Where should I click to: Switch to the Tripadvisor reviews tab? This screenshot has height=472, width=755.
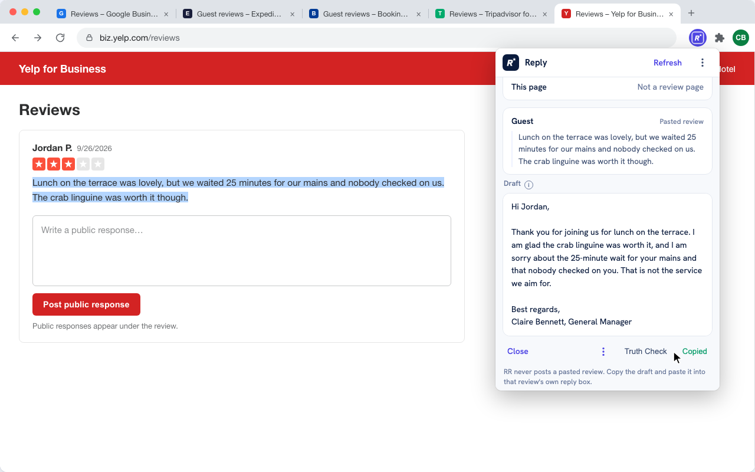(x=491, y=14)
